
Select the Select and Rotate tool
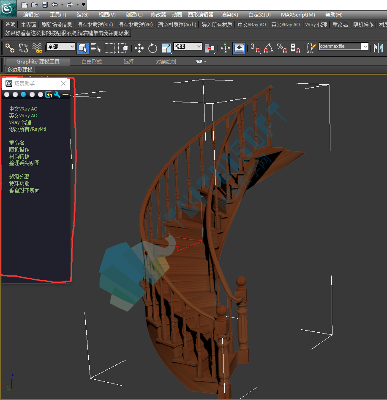153,48
